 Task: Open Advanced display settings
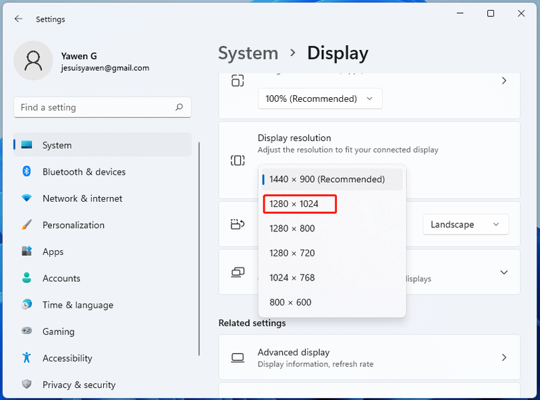pyautogui.click(x=369, y=358)
